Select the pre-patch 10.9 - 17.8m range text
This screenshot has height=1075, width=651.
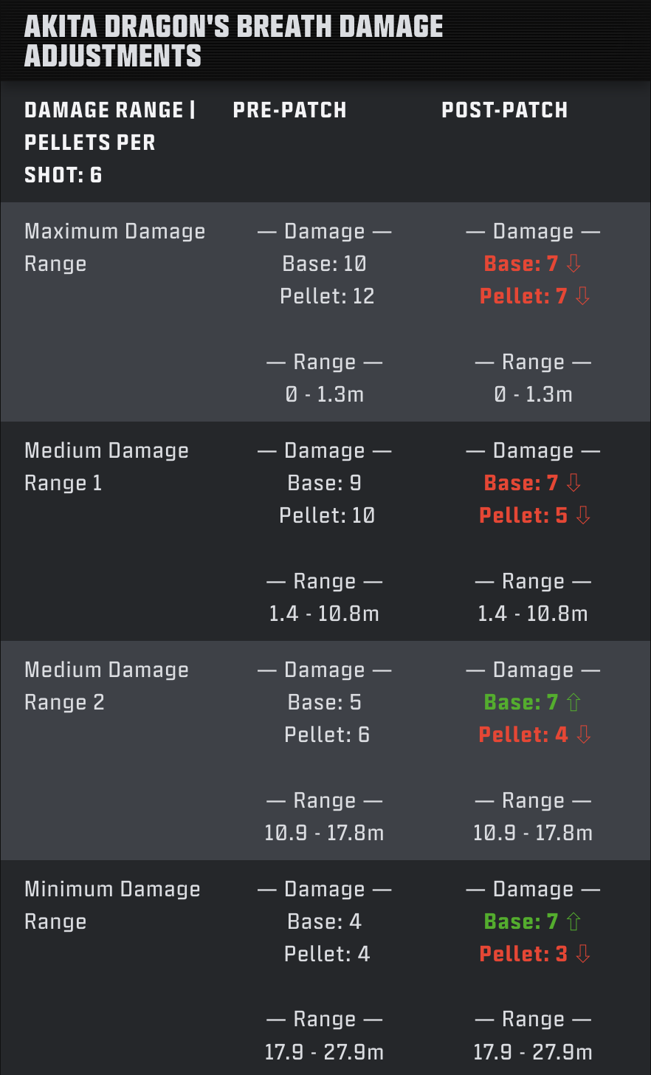coord(324,833)
